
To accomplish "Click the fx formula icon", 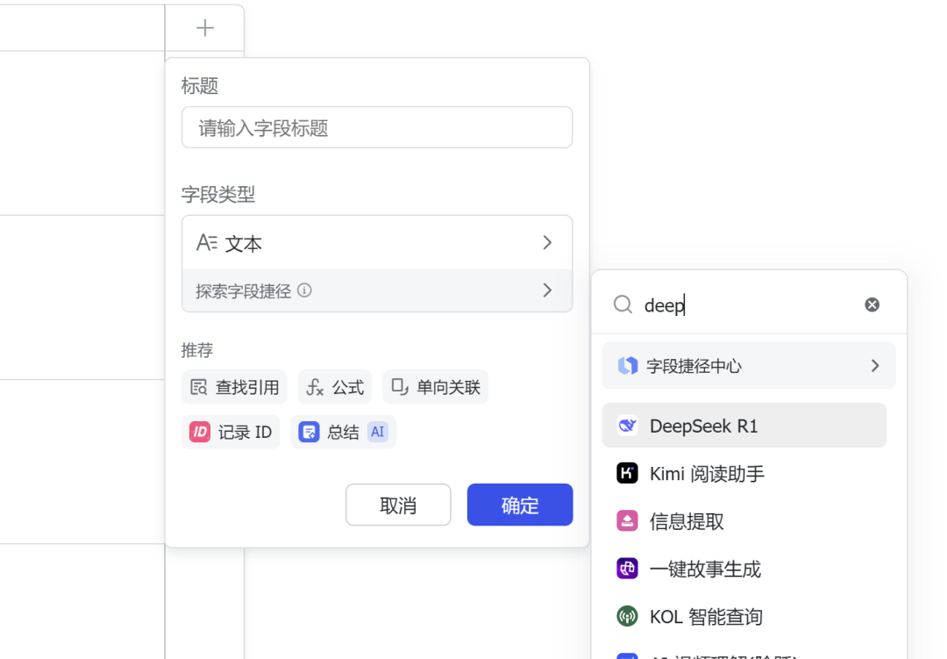I will click(x=316, y=387).
